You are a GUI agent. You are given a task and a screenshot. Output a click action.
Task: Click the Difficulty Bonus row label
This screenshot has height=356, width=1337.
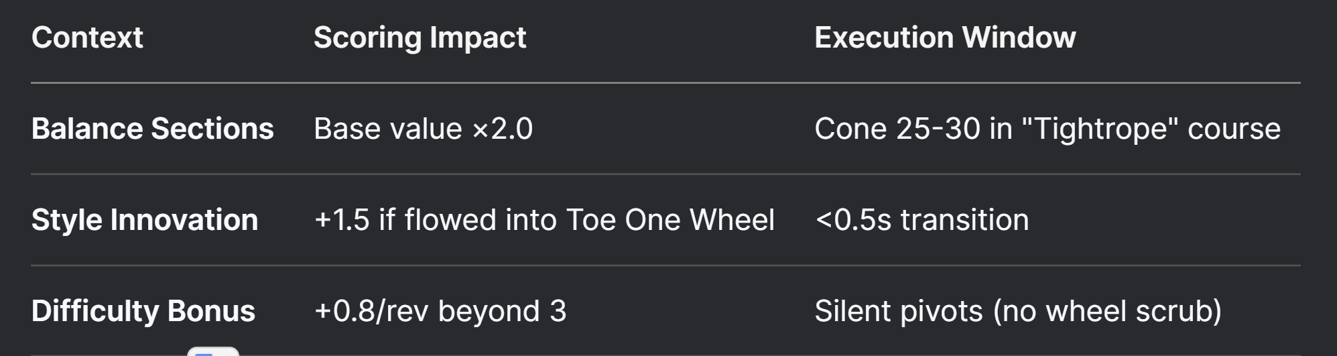click(x=143, y=311)
